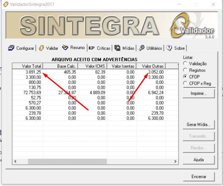Click the 800,00 Valor Total cell
Screen dimensions: 223x186
(35, 82)
